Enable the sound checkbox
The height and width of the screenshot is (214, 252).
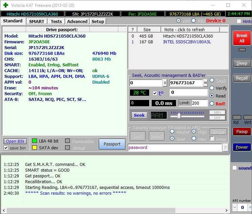234,168
